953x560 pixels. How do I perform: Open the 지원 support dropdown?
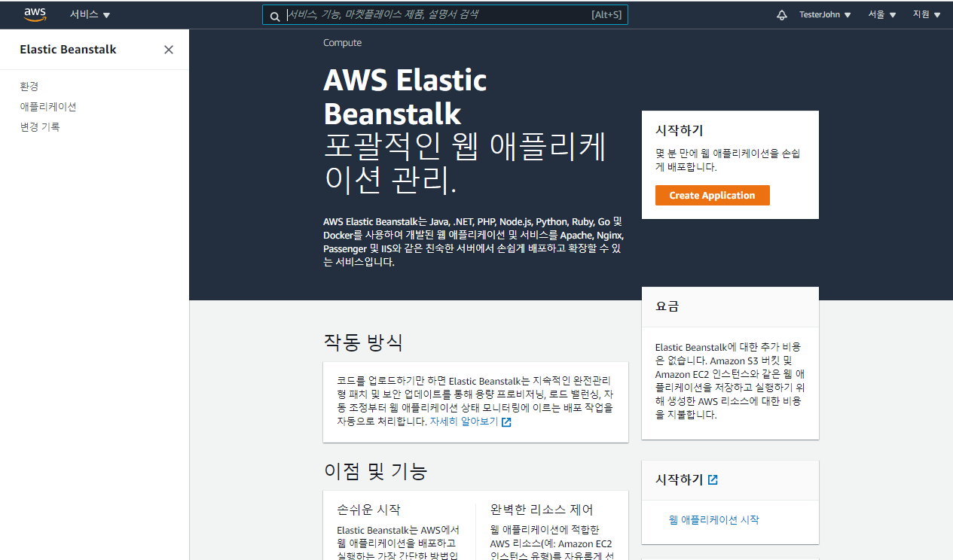pos(927,15)
